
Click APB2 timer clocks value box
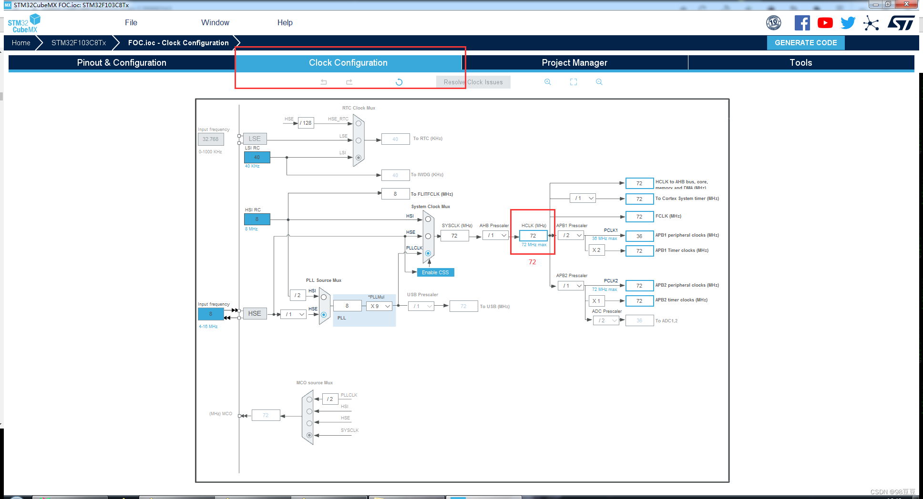639,301
